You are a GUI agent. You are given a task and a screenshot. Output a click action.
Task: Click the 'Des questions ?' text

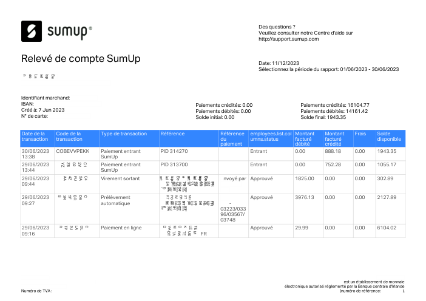coord(277,27)
